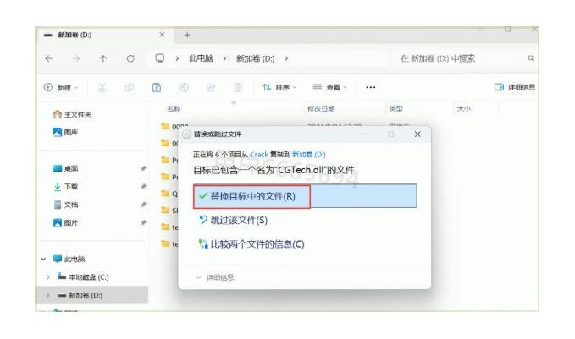Unpin icon next to 文档
The height and width of the screenshot is (339, 575).
(143, 205)
